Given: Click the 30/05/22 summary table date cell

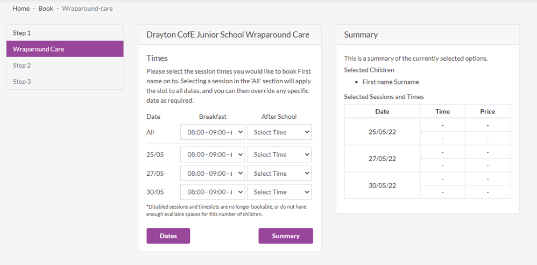Looking at the screenshot, I should (382, 185).
